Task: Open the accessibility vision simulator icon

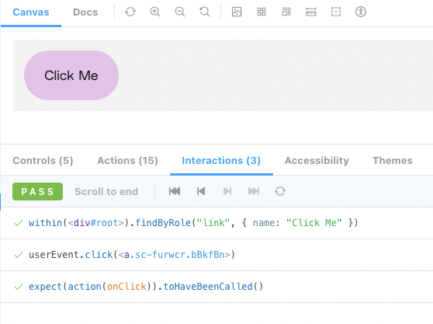Action: coord(361,12)
